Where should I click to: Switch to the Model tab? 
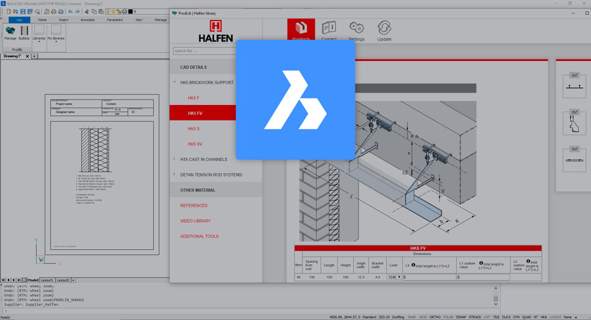pos(33,280)
